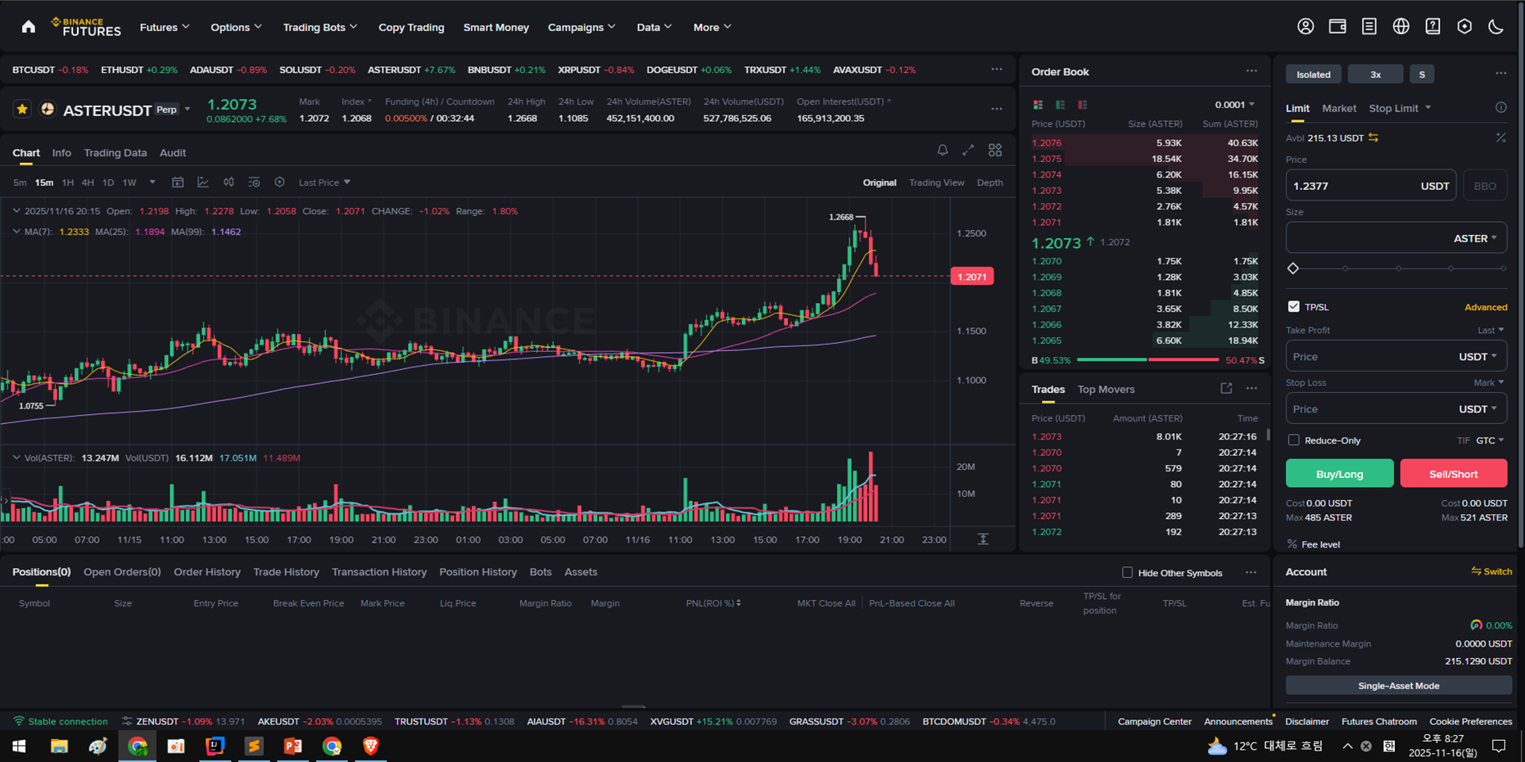Open the globe language selector icon

point(1401,27)
